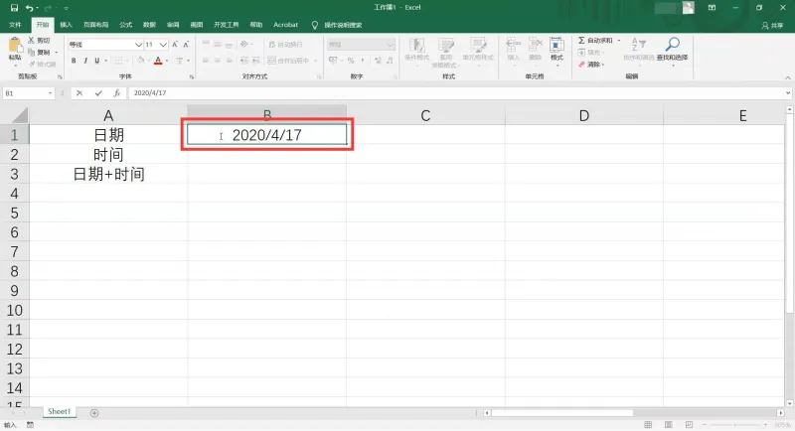Switch to the Page Layout (页面布局) tab
This screenshot has width=795, height=431.
95,25
